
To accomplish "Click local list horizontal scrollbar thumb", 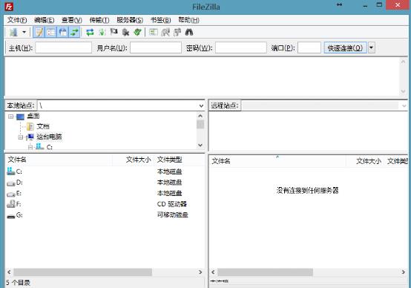I will pyautogui.click(x=82, y=272).
